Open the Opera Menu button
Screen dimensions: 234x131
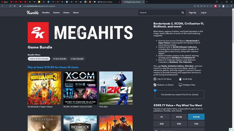[4, 2]
